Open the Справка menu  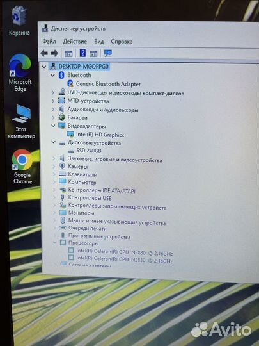(122, 41)
